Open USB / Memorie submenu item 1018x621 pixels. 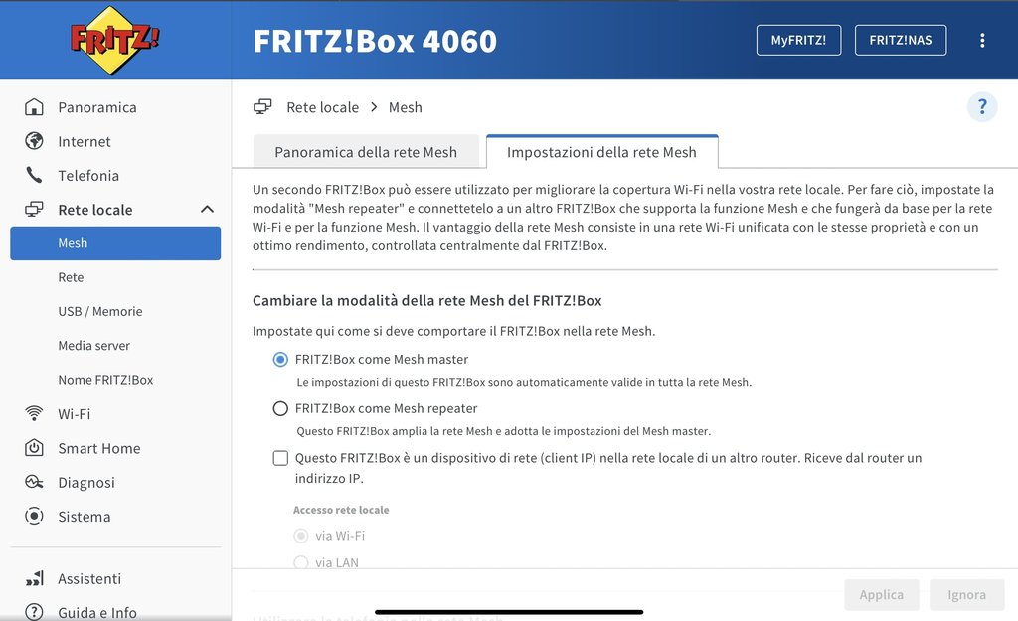99,311
